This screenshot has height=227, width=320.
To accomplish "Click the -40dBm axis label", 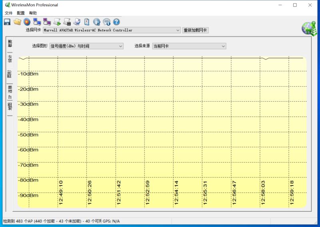I will [28, 120].
